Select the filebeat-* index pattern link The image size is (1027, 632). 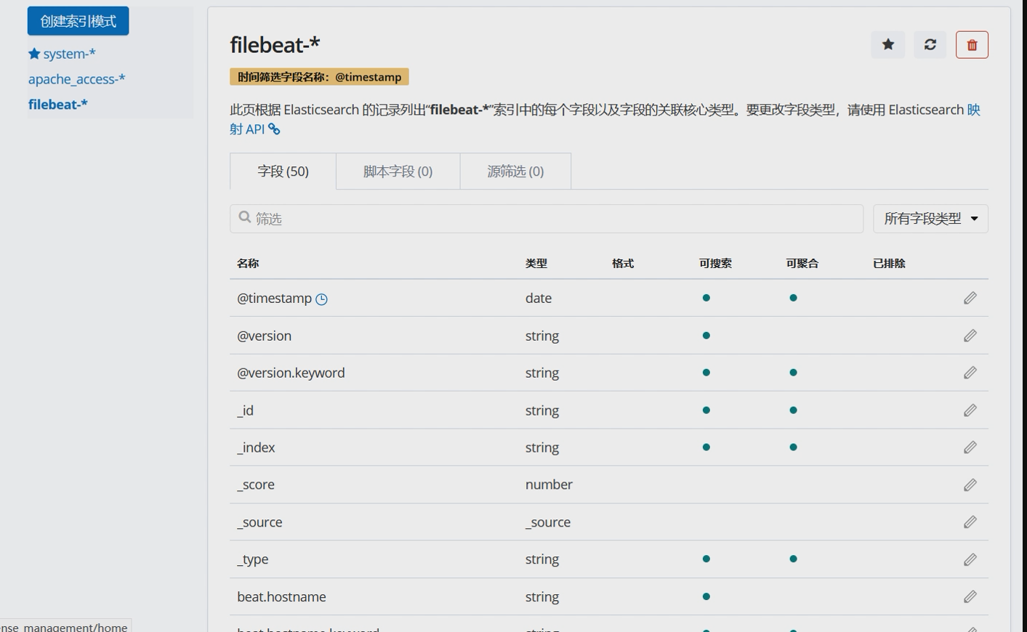click(58, 105)
